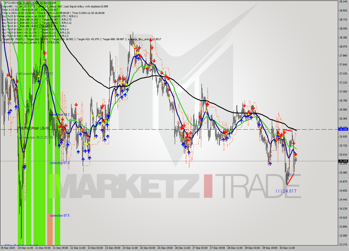The height and width of the screenshot is (251, 349).
Task: Click the 'Buy %20 @ Market price' line
Action: click(40, 16)
